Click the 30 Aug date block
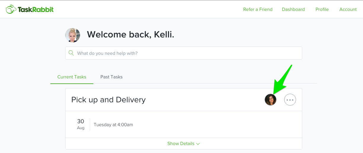The width and height of the screenshot is (363, 153). point(81,124)
